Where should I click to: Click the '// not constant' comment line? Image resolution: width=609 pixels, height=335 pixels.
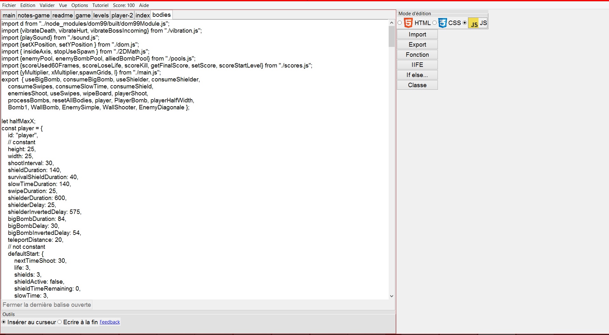(x=27, y=247)
